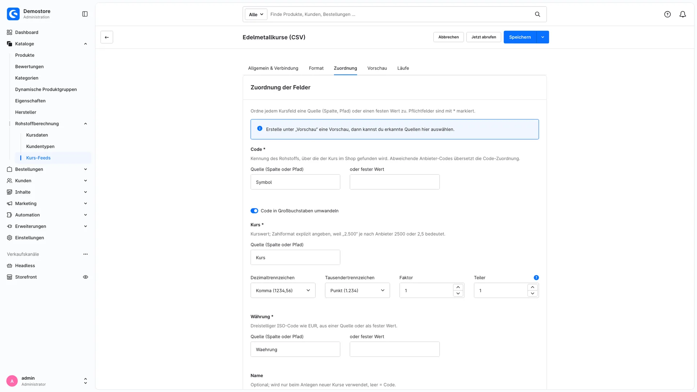Expand the Bestellungen menu chevron
Viewport: 697px width, 392px height.
click(x=85, y=169)
